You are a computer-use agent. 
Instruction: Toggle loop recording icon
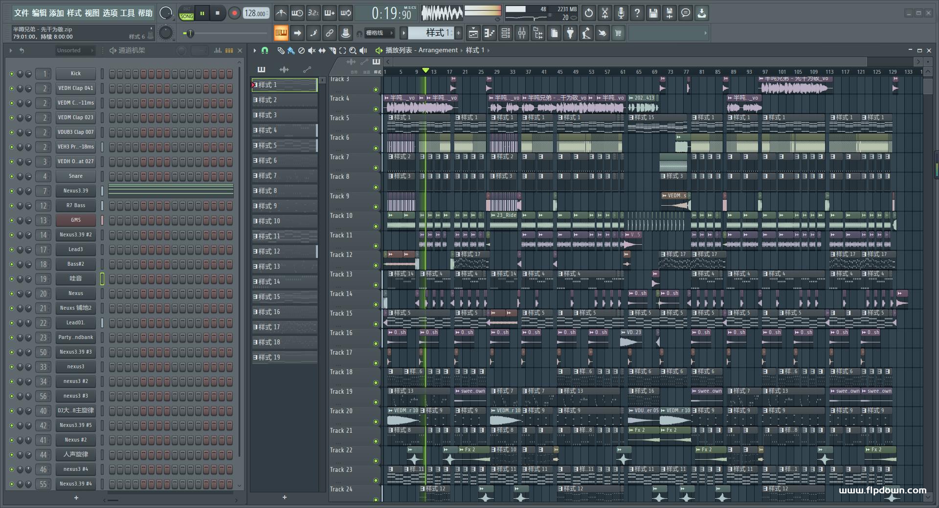click(x=346, y=13)
